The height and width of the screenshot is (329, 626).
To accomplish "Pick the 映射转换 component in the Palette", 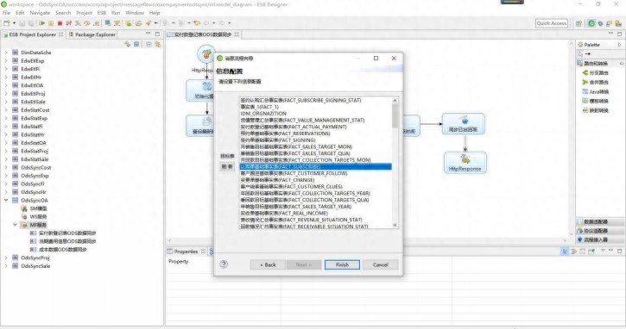I will [595, 110].
